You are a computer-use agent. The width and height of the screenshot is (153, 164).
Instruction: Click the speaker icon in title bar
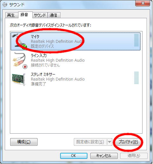point(5,5)
